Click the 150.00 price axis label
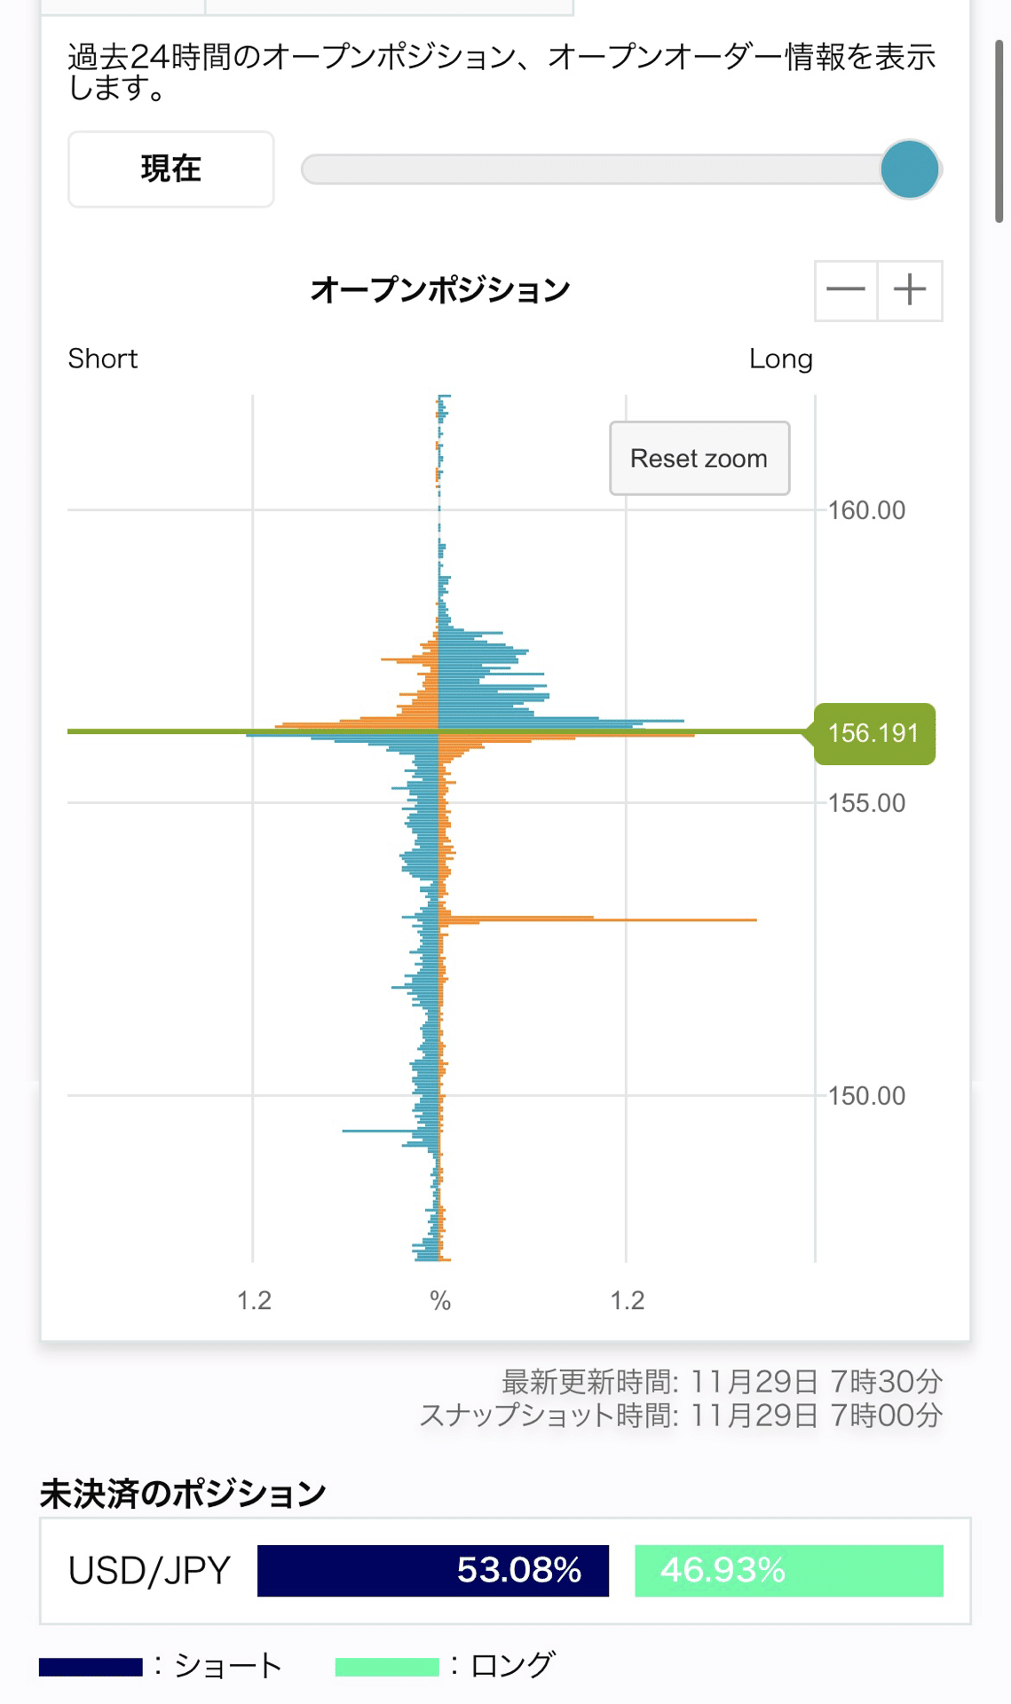The width and height of the screenshot is (1011, 1704). [x=866, y=1096]
